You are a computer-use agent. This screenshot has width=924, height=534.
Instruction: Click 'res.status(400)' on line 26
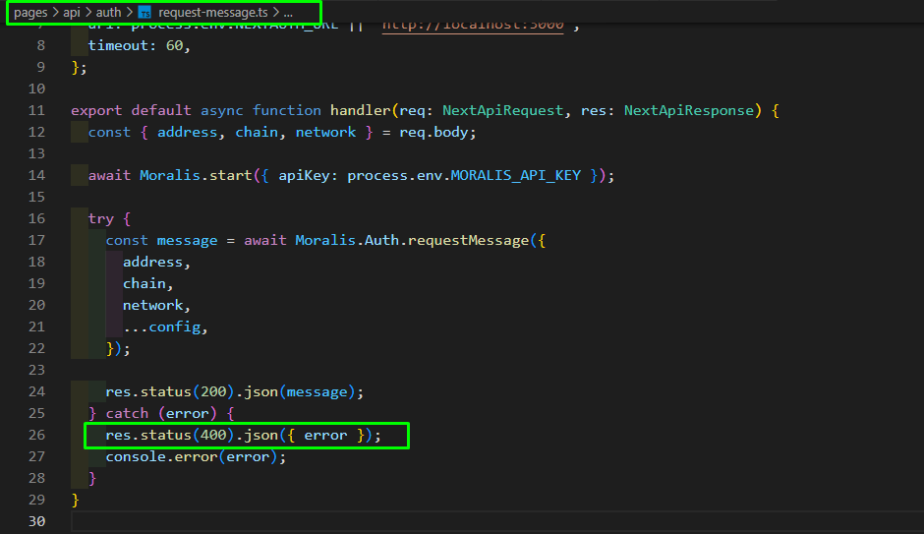(170, 435)
